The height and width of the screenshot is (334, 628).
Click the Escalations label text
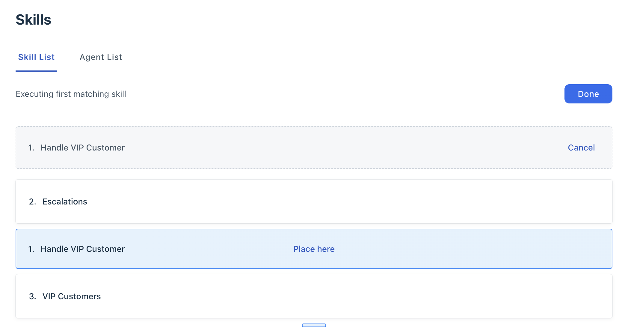click(65, 201)
